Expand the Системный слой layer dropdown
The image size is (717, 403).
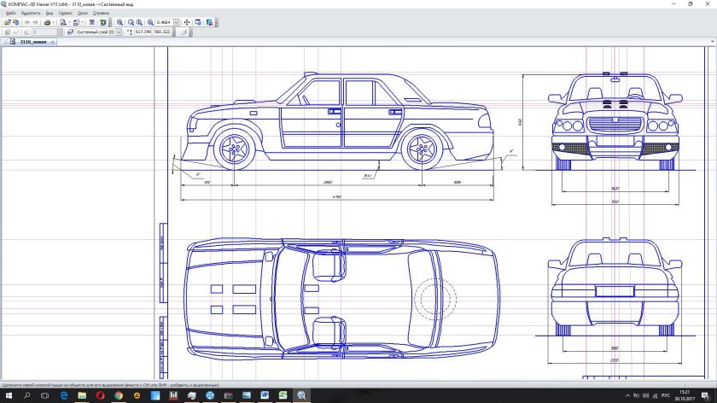(x=118, y=32)
